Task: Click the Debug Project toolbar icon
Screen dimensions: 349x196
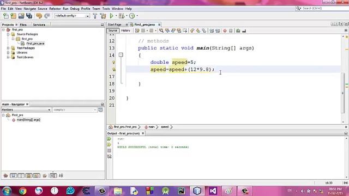Action: point(122,16)
